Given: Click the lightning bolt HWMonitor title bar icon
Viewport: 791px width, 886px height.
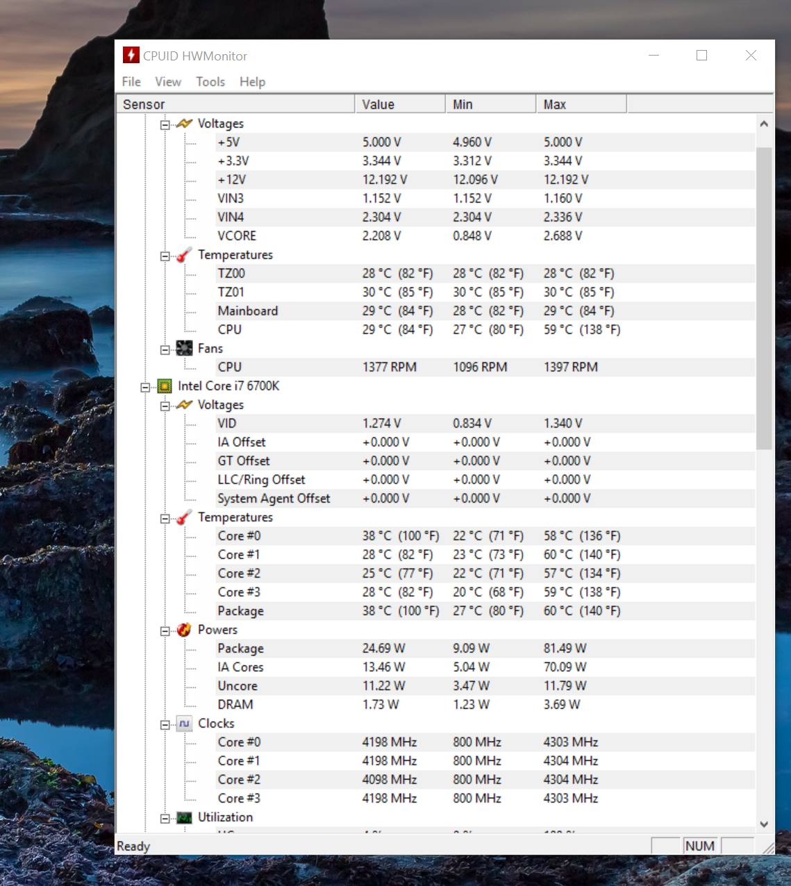Looking at the screenshot, I should pyautogui.click(x=131, y=55).
